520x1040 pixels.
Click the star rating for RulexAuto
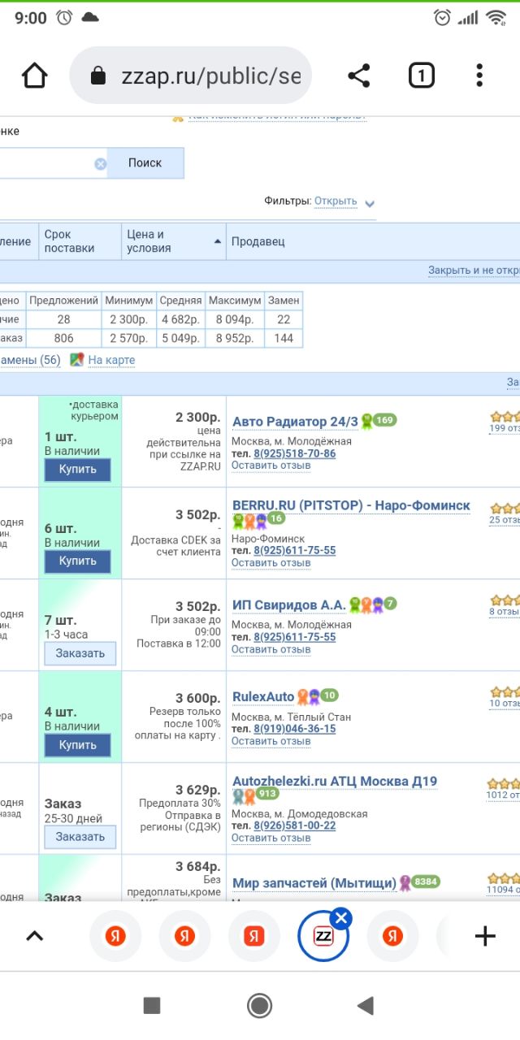505,691
